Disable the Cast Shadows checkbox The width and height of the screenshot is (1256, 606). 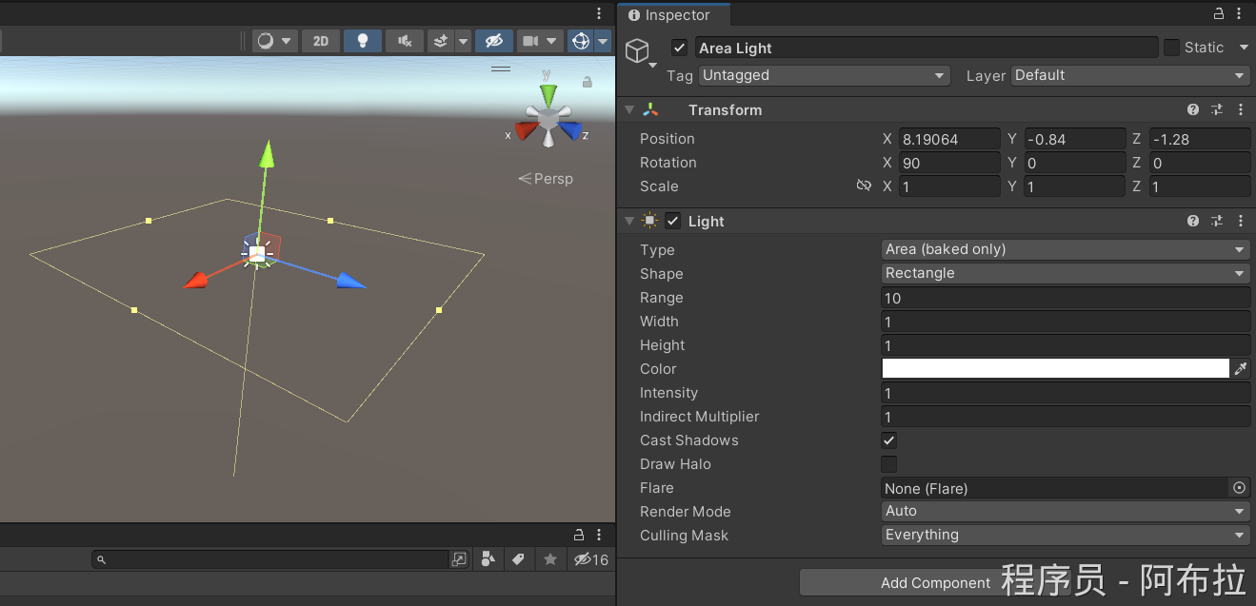click(888, 440)
